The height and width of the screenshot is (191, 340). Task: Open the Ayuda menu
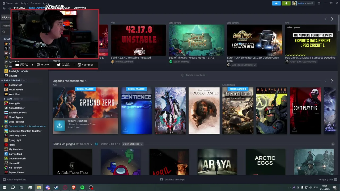pos(46,3)
